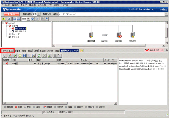This screenshot has width=169, height=118.
Task: Click the SERVER2 node with error mark
Action: click(119, 35)
